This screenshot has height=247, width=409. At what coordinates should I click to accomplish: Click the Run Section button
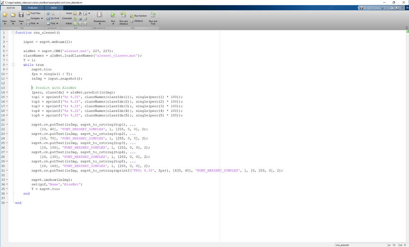[x=139, y=16]
